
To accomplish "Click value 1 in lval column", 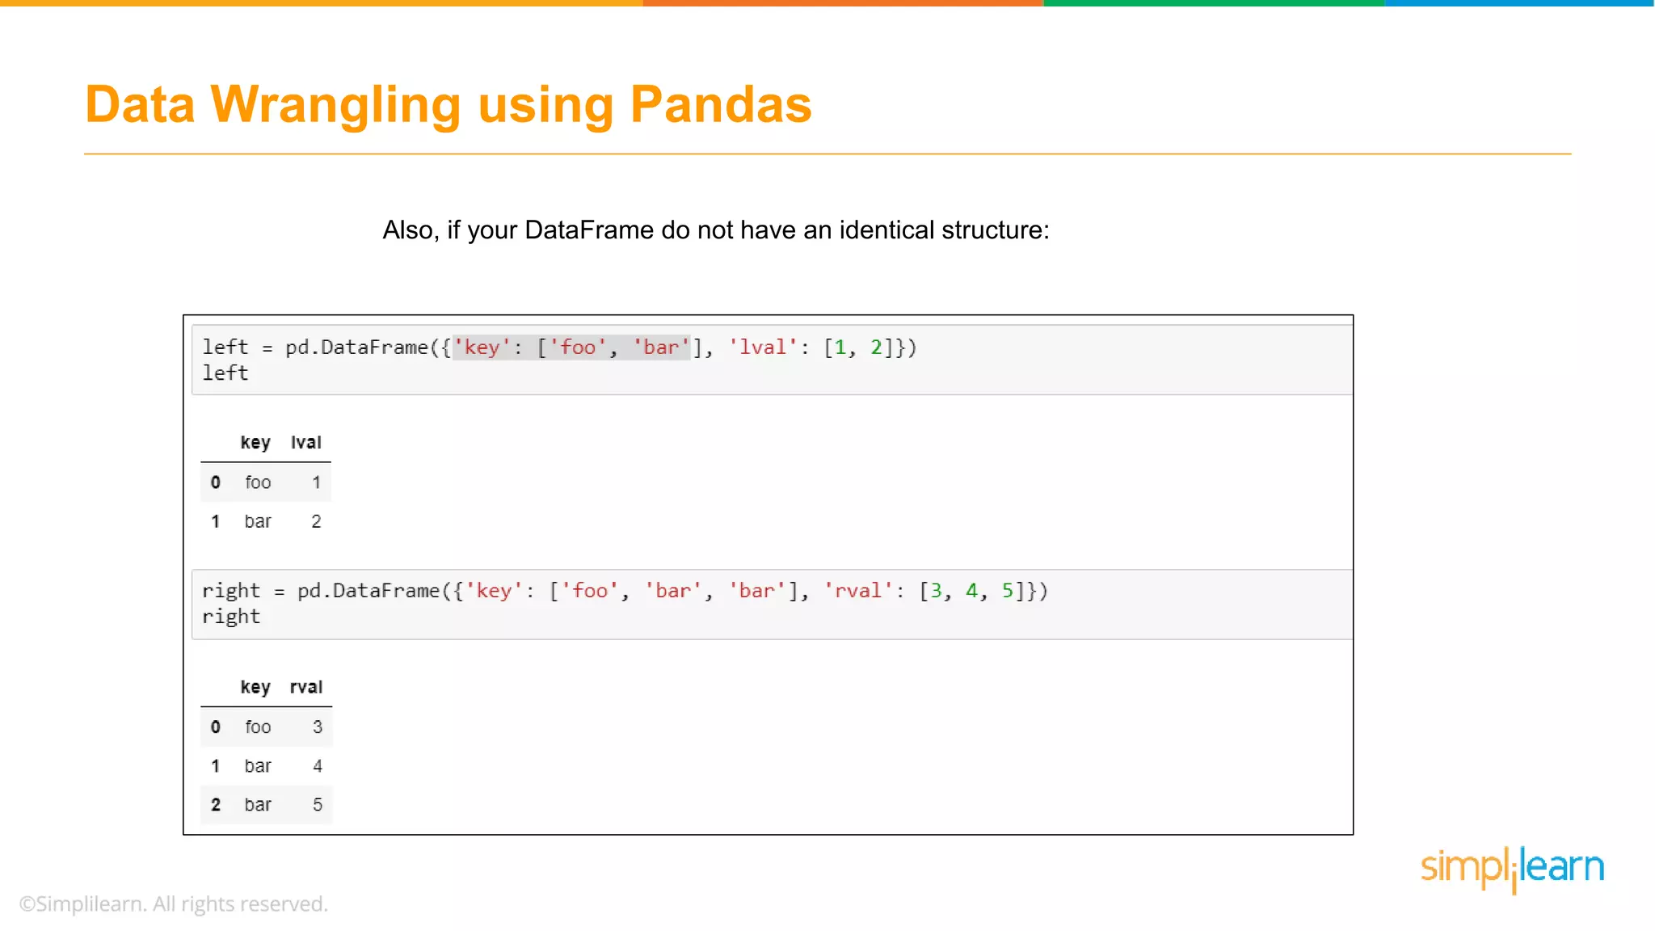I will point(317,482).
